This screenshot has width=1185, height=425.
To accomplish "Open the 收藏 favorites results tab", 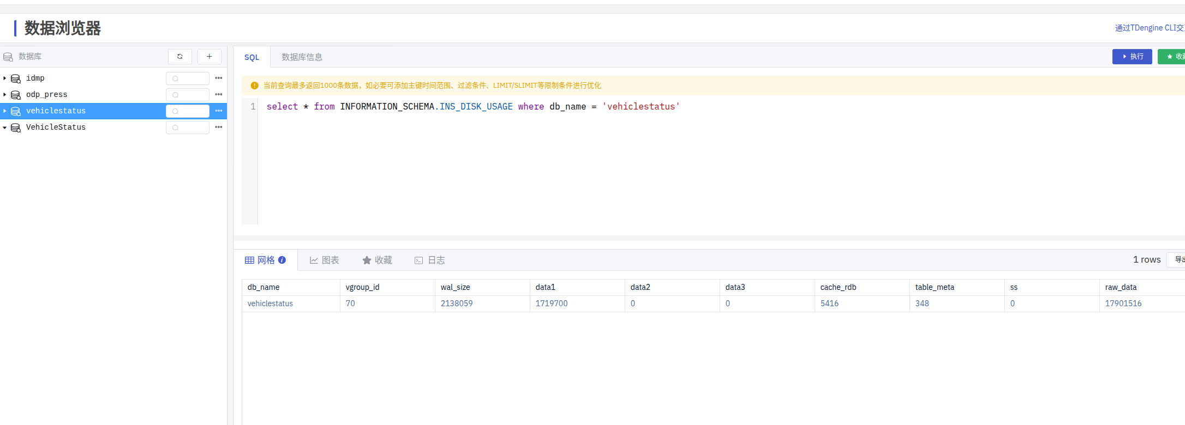I will pos(378,260).
